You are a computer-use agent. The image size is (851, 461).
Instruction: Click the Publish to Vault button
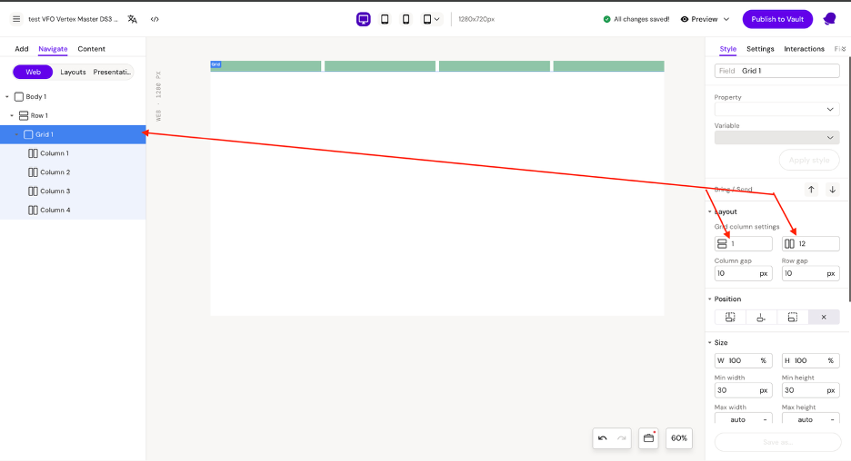(x=776, y=19)
